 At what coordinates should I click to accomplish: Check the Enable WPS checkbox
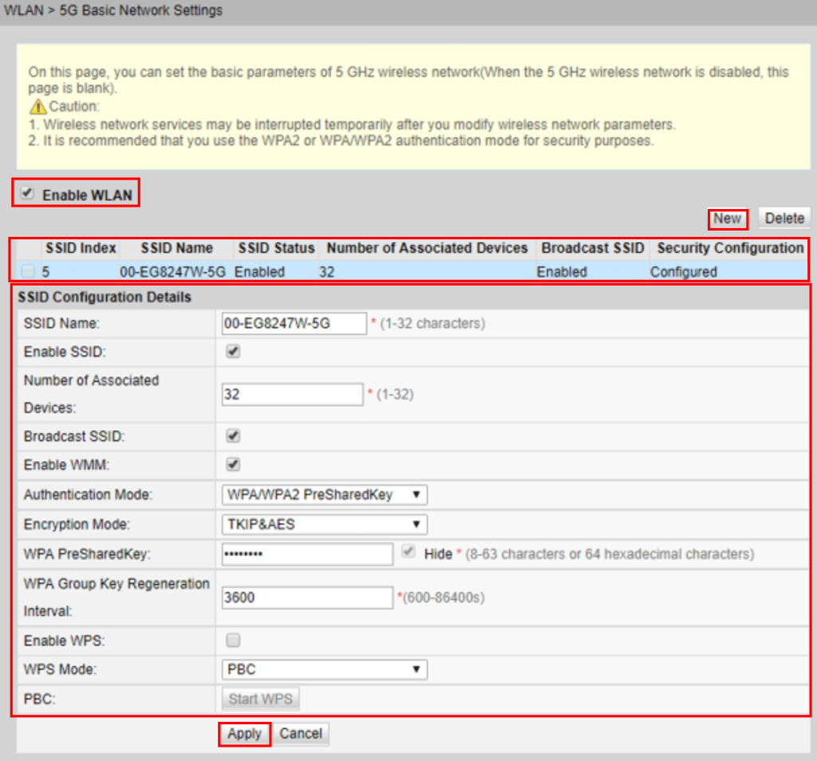point(234,640)
